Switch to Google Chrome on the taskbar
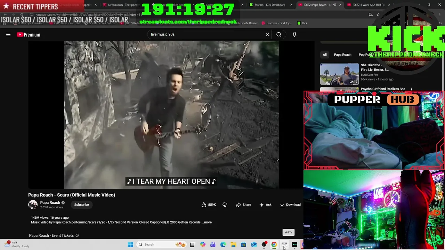This screenshot has width=445, height=250. [274, 244]
